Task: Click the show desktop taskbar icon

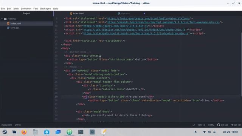Action: [x=14, y=132]
